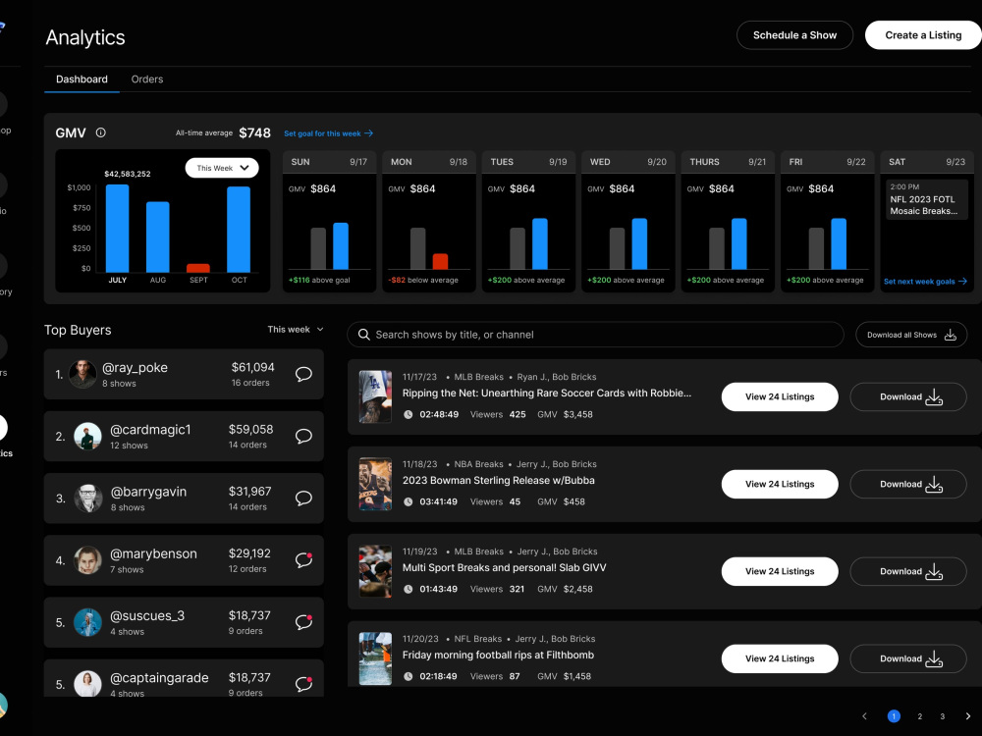
Task: Click the search magnifier icon
Action: (364, 335)
